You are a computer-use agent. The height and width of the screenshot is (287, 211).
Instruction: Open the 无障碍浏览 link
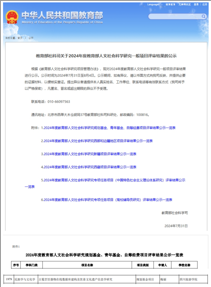(185, 4)
